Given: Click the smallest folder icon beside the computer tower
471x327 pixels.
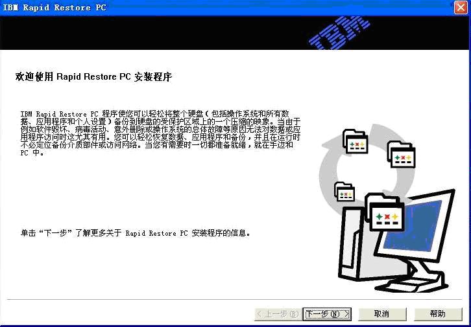Looking at the screenshot, I should point(344,192).
